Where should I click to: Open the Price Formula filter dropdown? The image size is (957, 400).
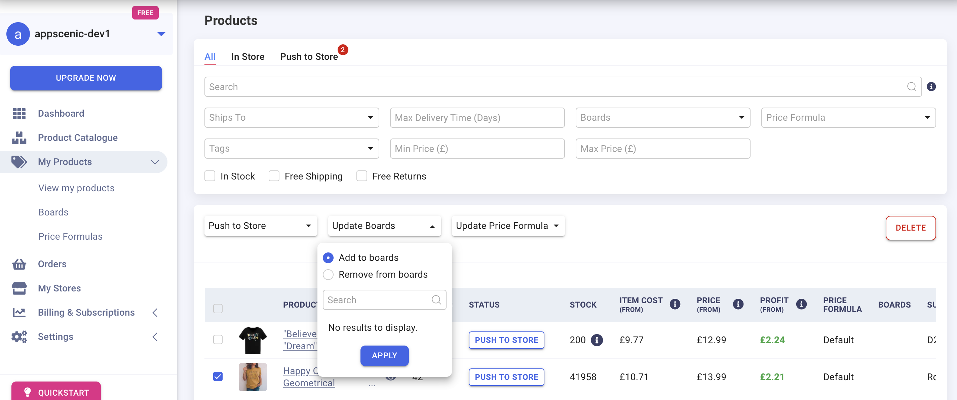click(x=848, y=118)
